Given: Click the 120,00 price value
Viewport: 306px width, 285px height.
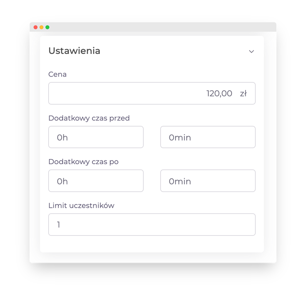Looking at the screenshot, I should (x=219, y=94).
